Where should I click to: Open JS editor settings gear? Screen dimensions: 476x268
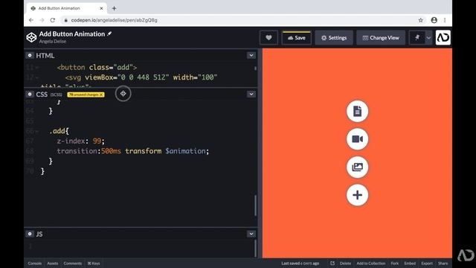[30, 234]
